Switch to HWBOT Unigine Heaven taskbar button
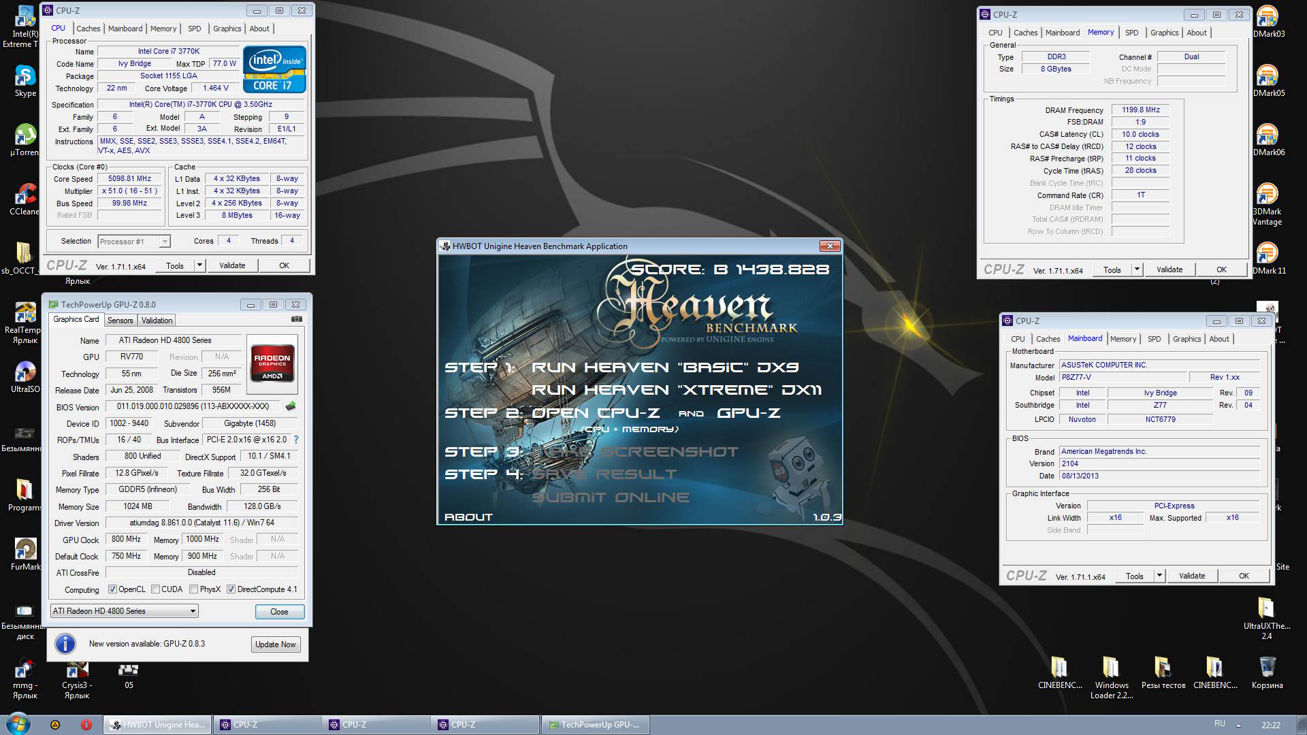 [x=157, y=725]
